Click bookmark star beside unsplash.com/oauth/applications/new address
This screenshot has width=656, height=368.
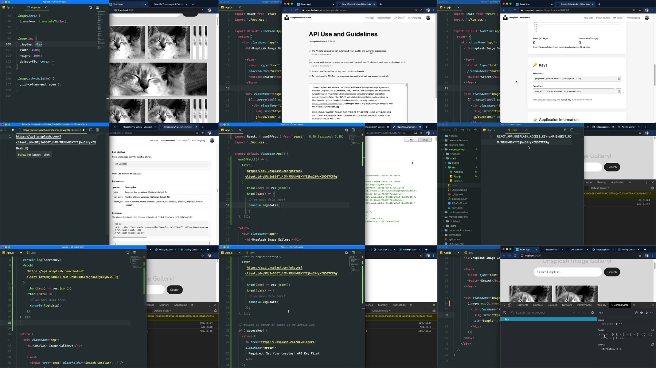[x=421, y=10]
